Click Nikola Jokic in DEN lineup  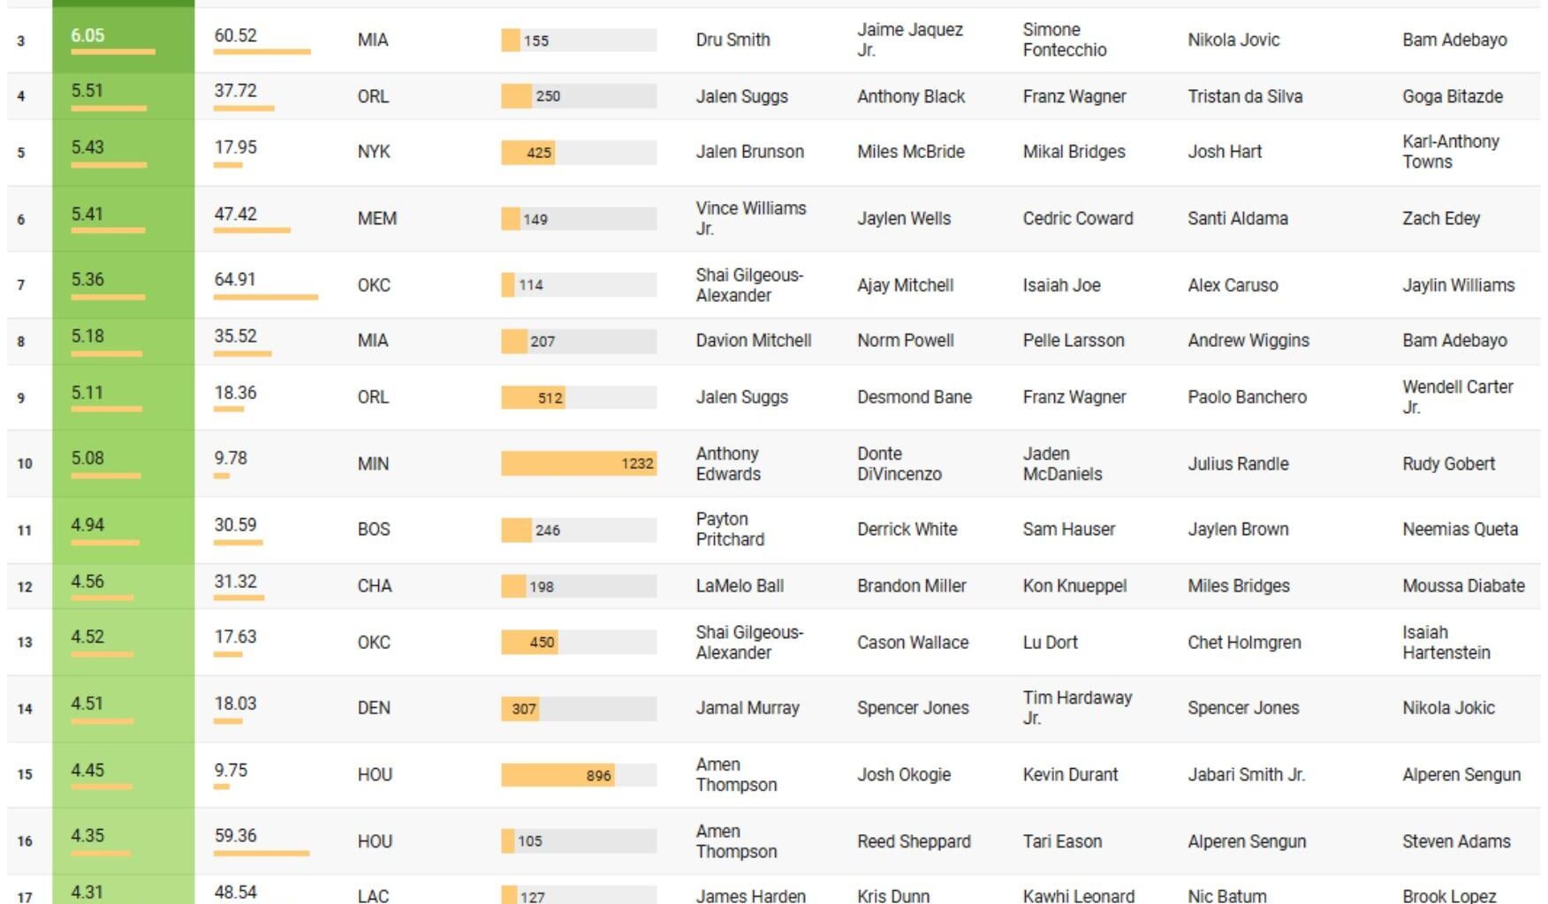tap(1448, 708)
